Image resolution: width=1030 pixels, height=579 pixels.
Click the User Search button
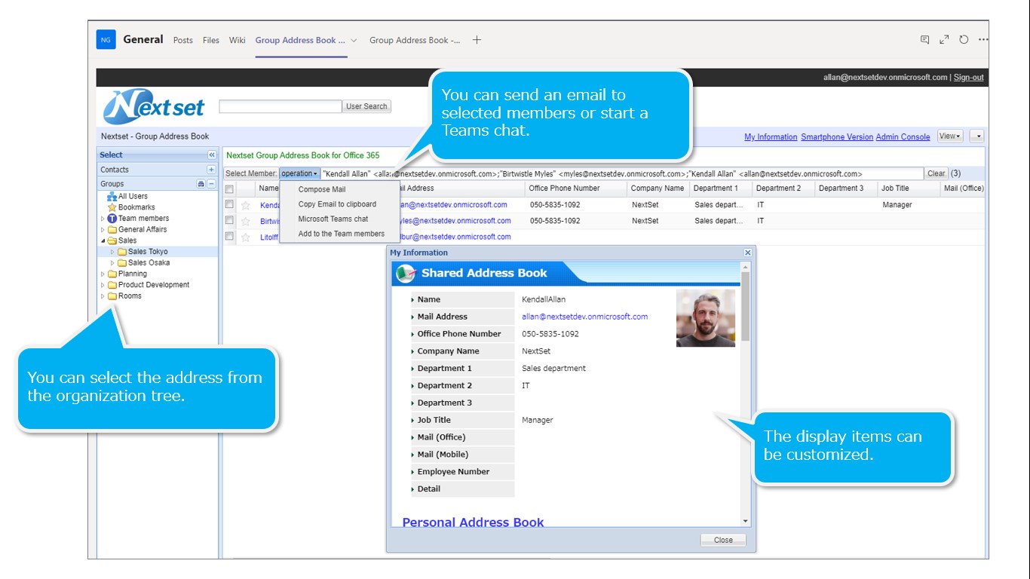tap(366, 106)
